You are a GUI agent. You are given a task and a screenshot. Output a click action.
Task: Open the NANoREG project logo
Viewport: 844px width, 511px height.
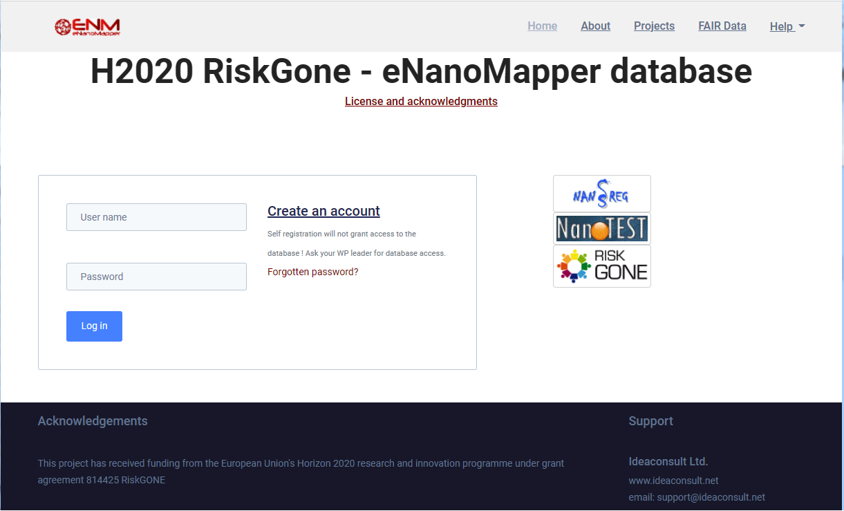point(601,194)
